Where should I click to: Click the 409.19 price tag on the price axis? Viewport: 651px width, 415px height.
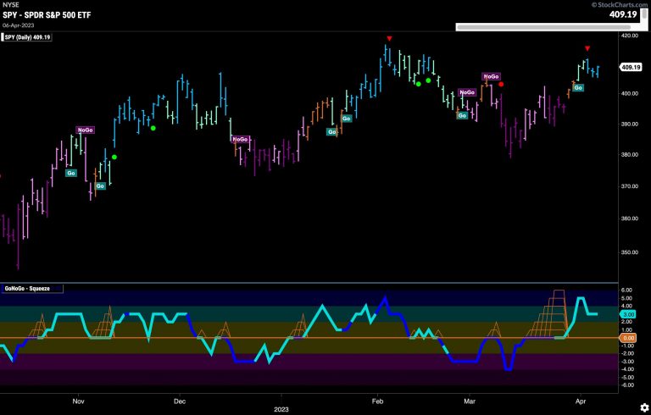tap(631, 67)
